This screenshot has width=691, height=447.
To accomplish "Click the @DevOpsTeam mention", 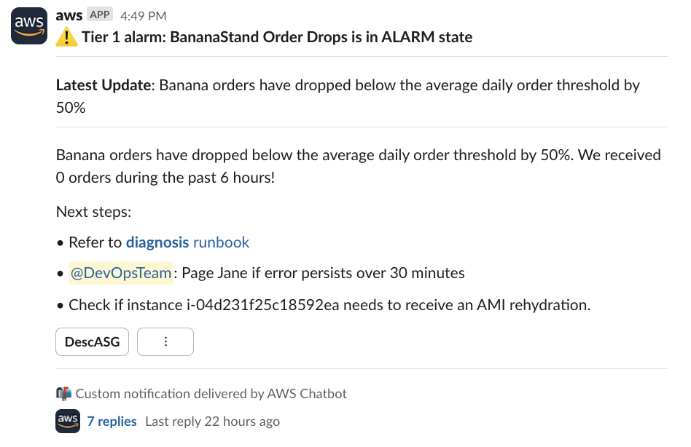I will 120,272.
